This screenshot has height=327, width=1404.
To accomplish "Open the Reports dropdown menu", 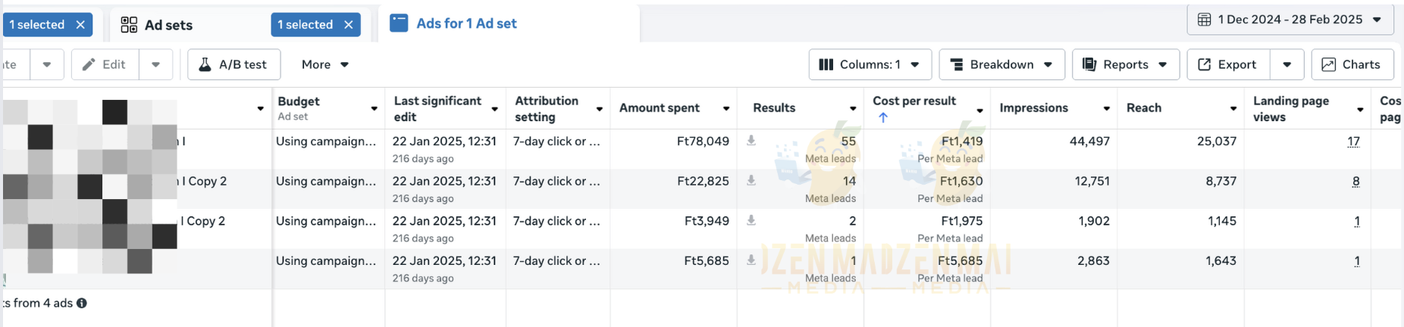I will (x=1125, y=65).
